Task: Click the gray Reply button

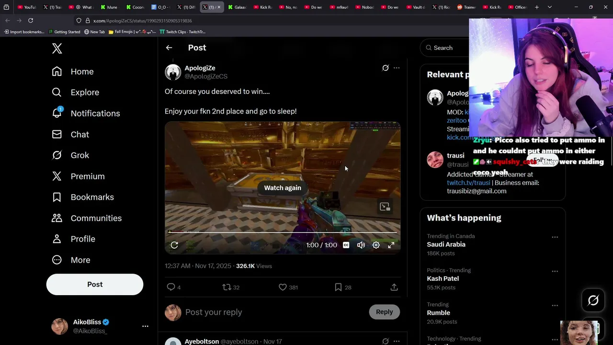Action: point(384,312)
